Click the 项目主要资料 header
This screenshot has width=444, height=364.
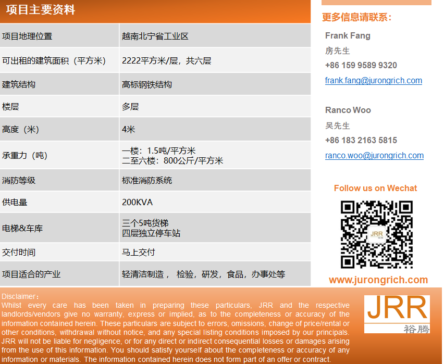click(41, 10)
